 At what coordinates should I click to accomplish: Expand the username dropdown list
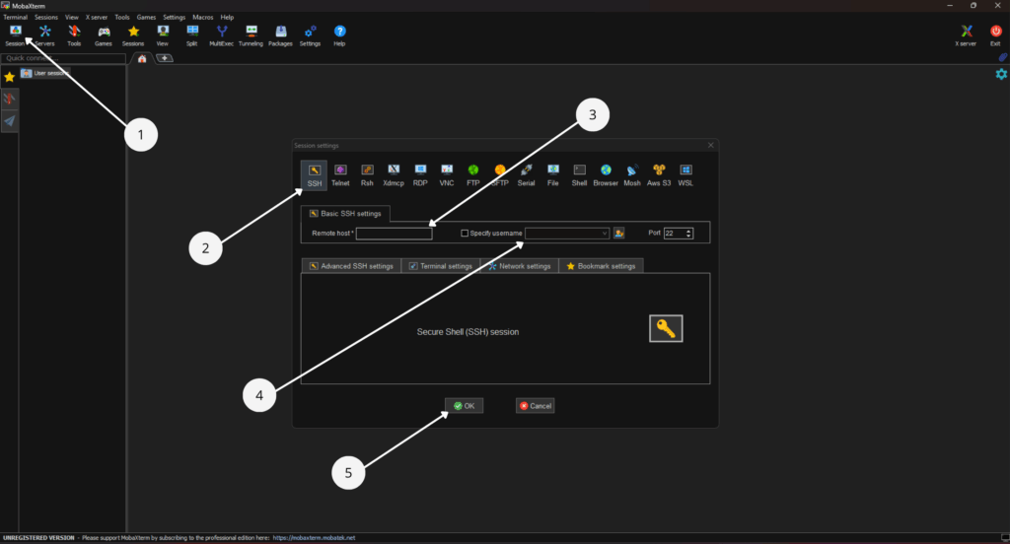(605, 234)
